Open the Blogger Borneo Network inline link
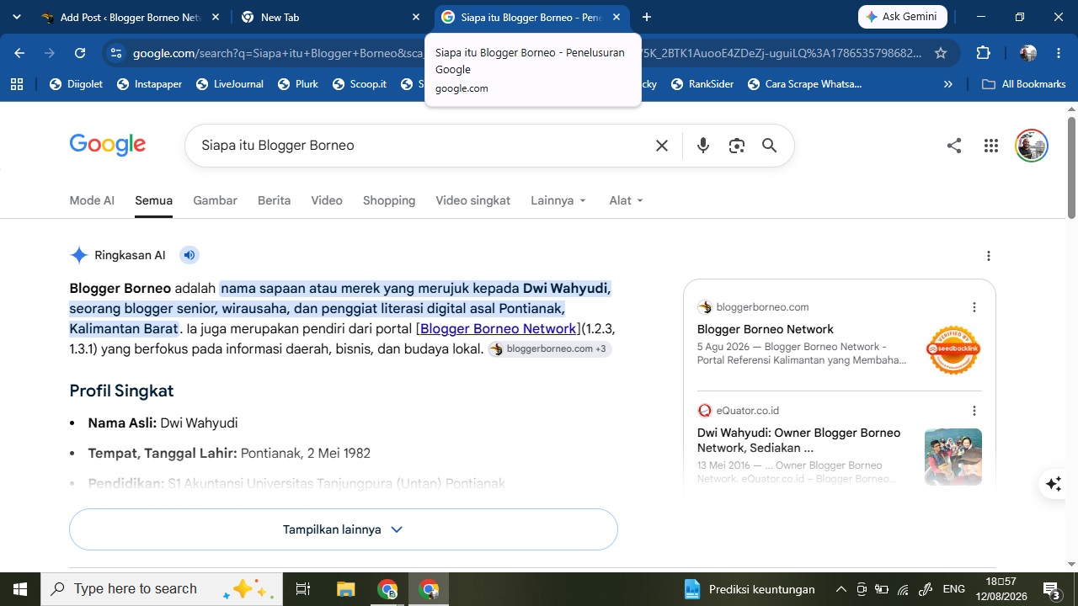This screenshot has height=606, width=1078. click(498, 328)
